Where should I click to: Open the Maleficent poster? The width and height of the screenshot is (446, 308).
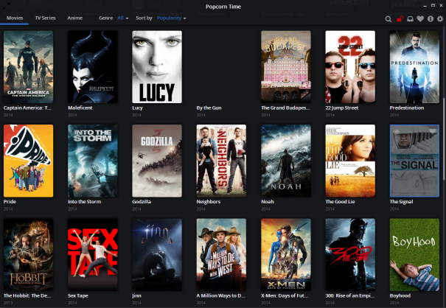(x=92, y=67)
